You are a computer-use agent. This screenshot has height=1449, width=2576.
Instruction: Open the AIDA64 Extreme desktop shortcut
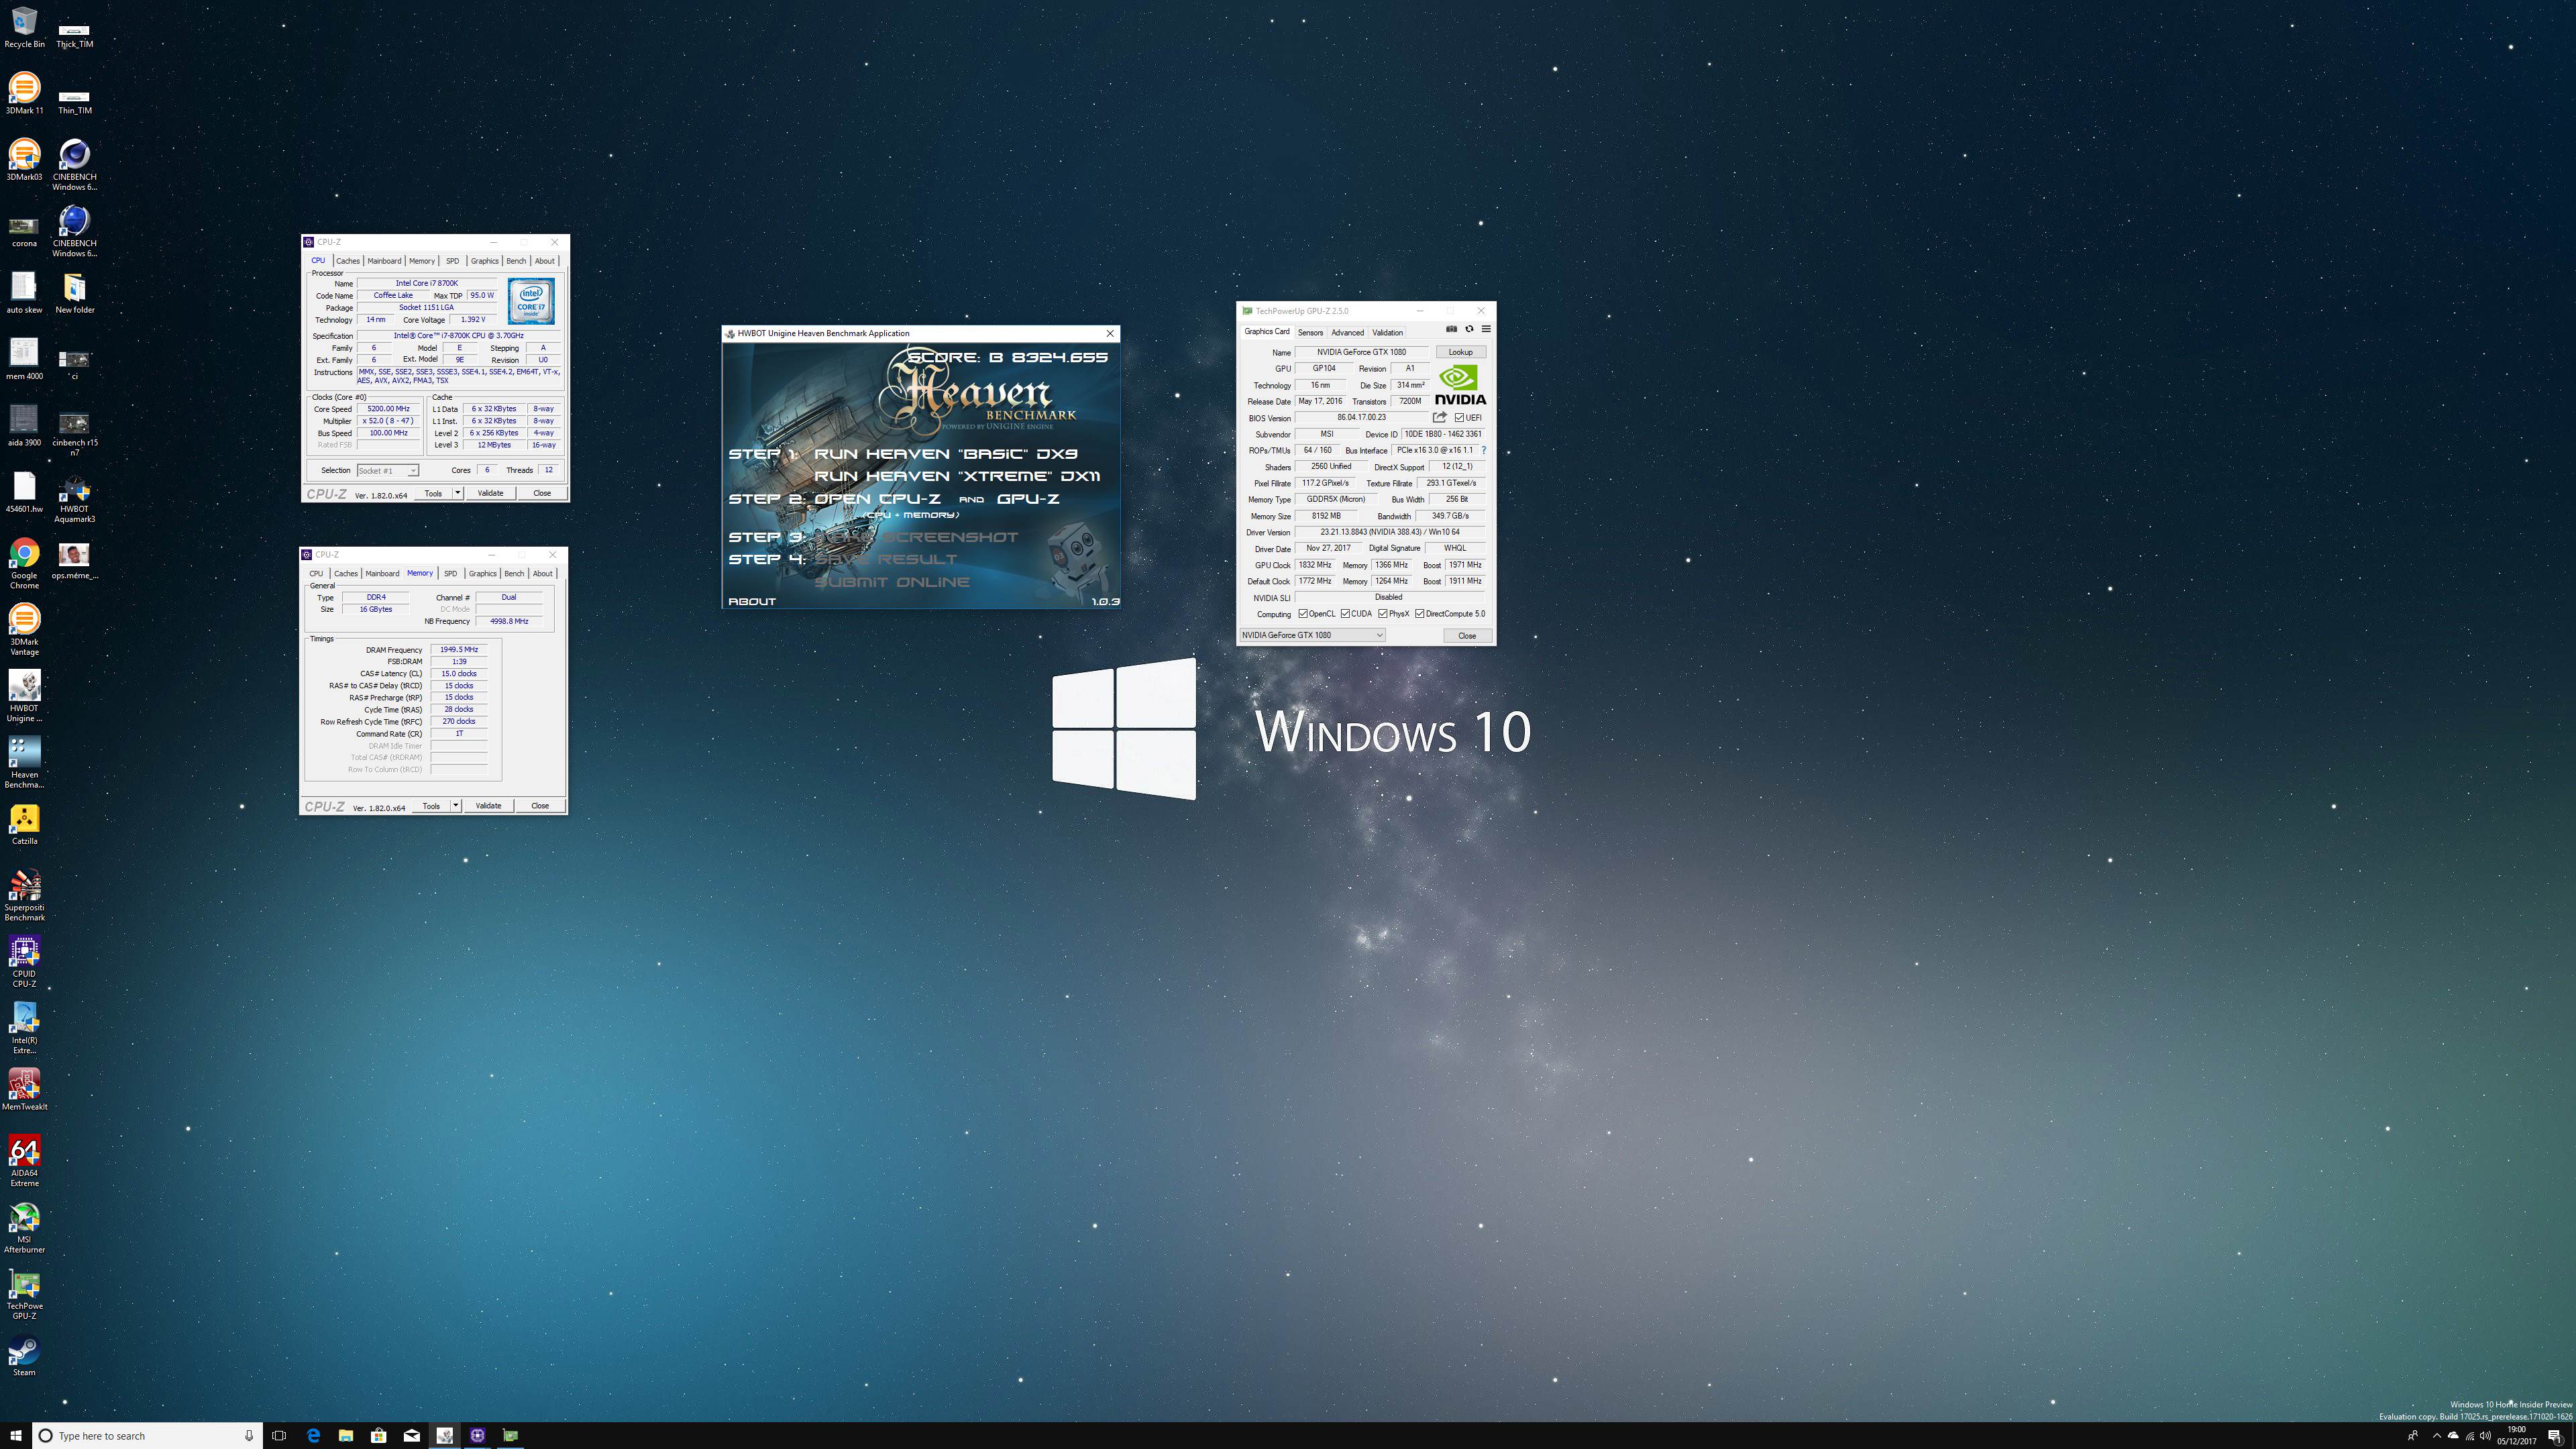(24, 1161)
